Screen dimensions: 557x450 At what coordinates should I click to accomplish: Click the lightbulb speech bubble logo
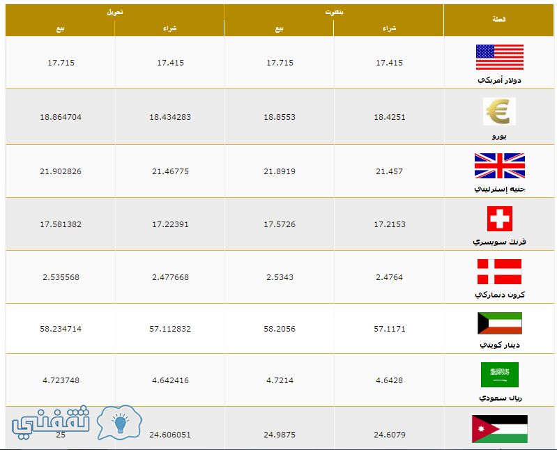119,422
